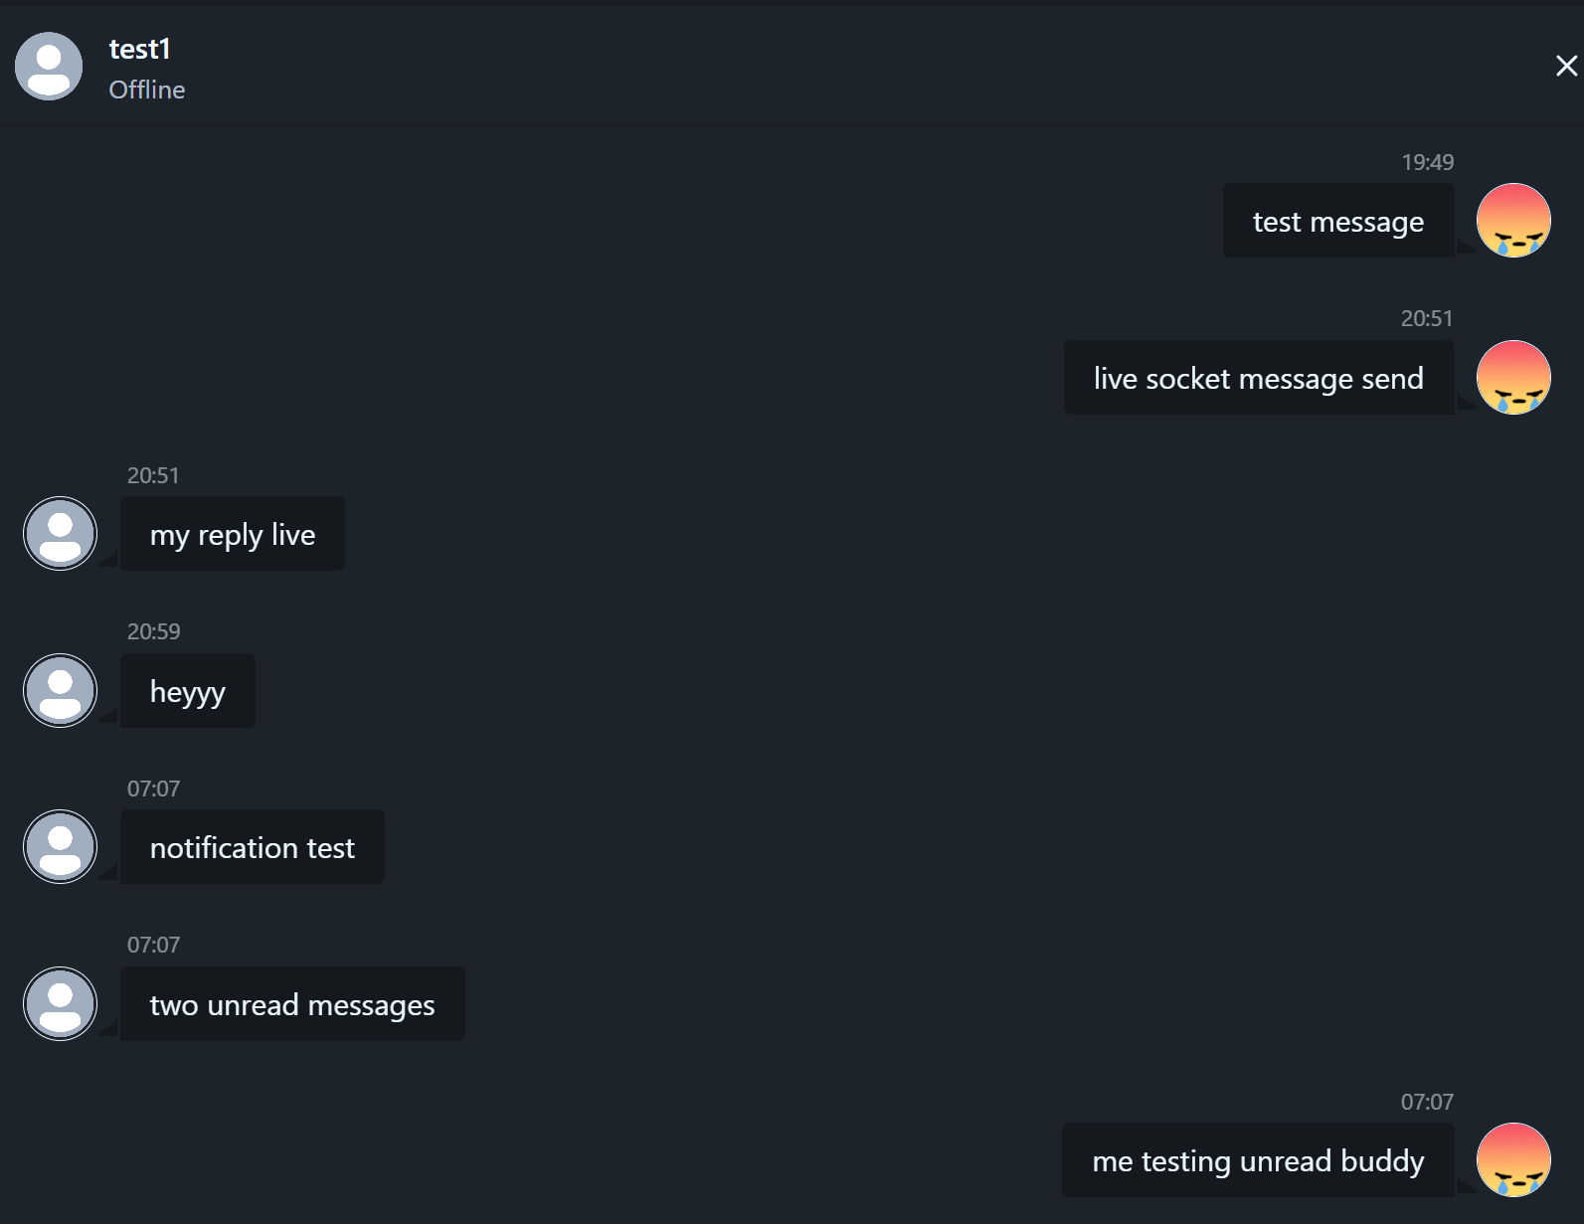Open test1's profile avatar in header
This screenshot has height=1224, width=1584.
49,66
